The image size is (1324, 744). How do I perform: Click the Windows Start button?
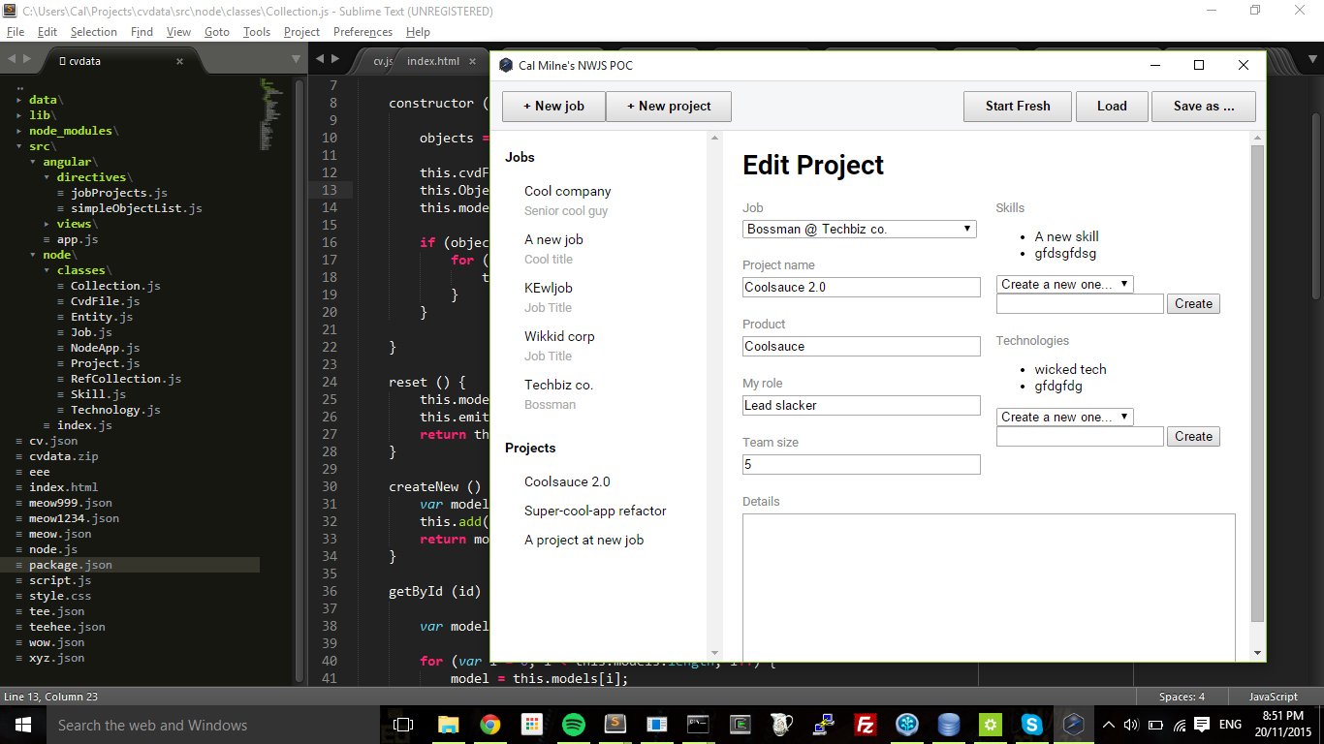[x=21, y=724]
